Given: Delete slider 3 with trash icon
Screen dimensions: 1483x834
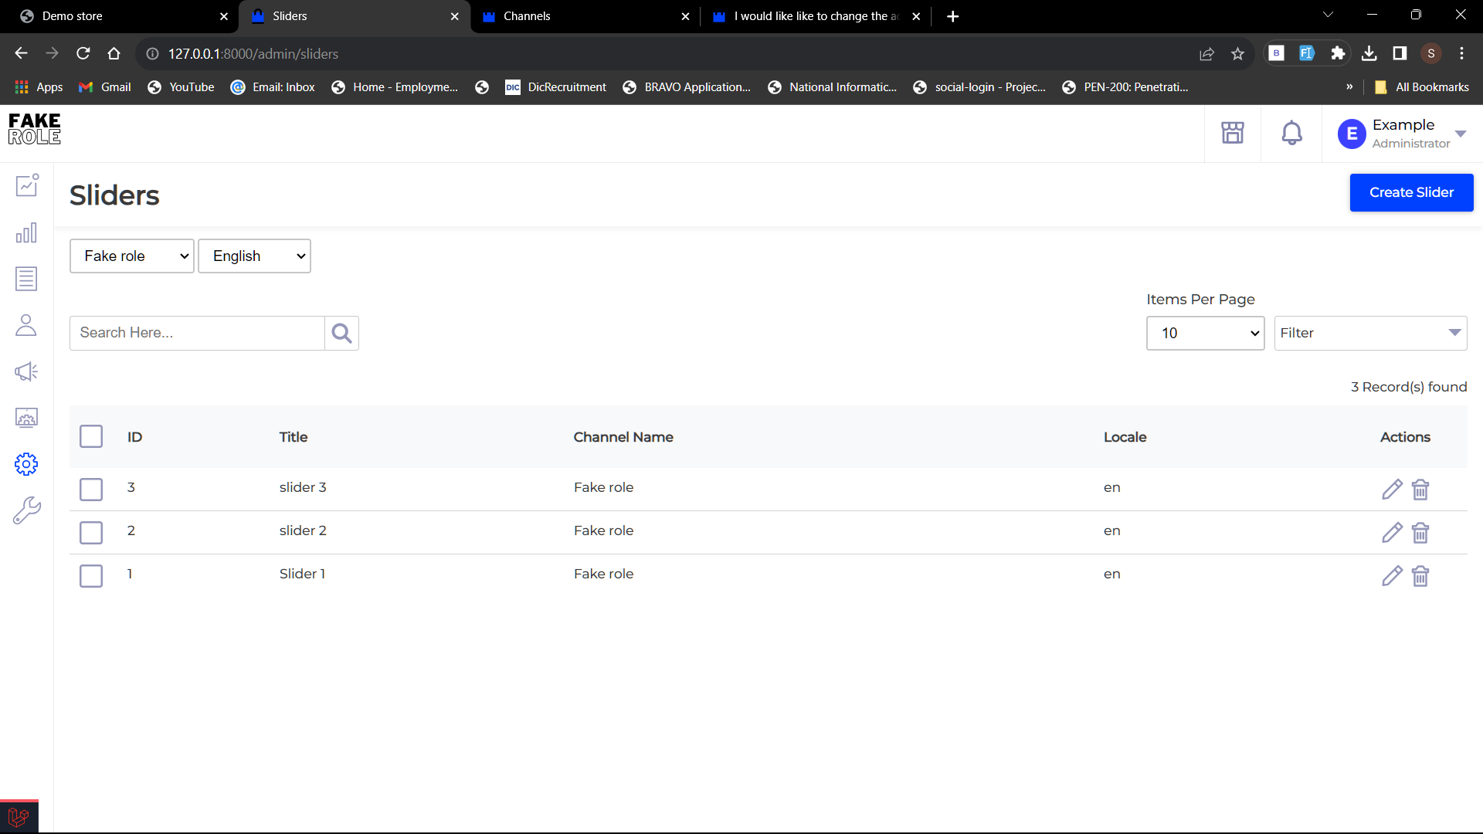Looking at the screenshot, I should [1420, 490].
